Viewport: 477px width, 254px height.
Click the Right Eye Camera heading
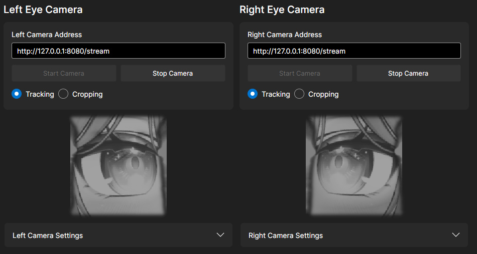click(x=282, y=10)
